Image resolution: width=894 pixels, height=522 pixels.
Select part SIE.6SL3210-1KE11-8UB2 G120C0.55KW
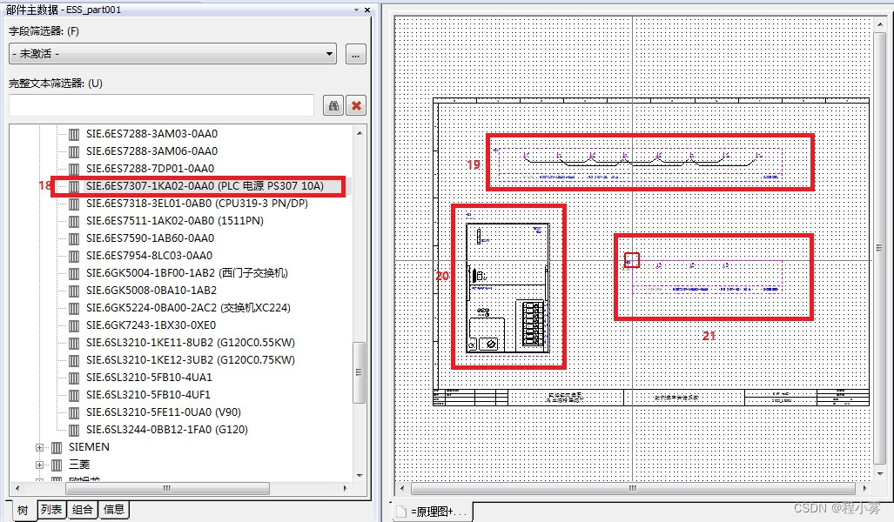tap(191, 343)
